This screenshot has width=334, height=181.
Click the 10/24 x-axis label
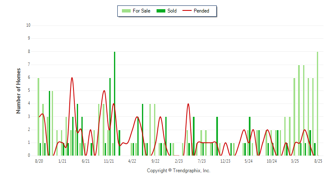coord(272,161)
